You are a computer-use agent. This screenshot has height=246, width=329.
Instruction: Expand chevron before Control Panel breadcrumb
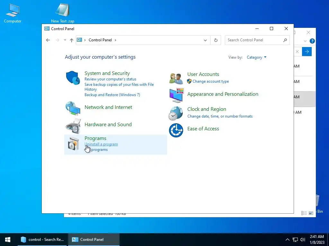pyautogui.click(x=85, y=40)
